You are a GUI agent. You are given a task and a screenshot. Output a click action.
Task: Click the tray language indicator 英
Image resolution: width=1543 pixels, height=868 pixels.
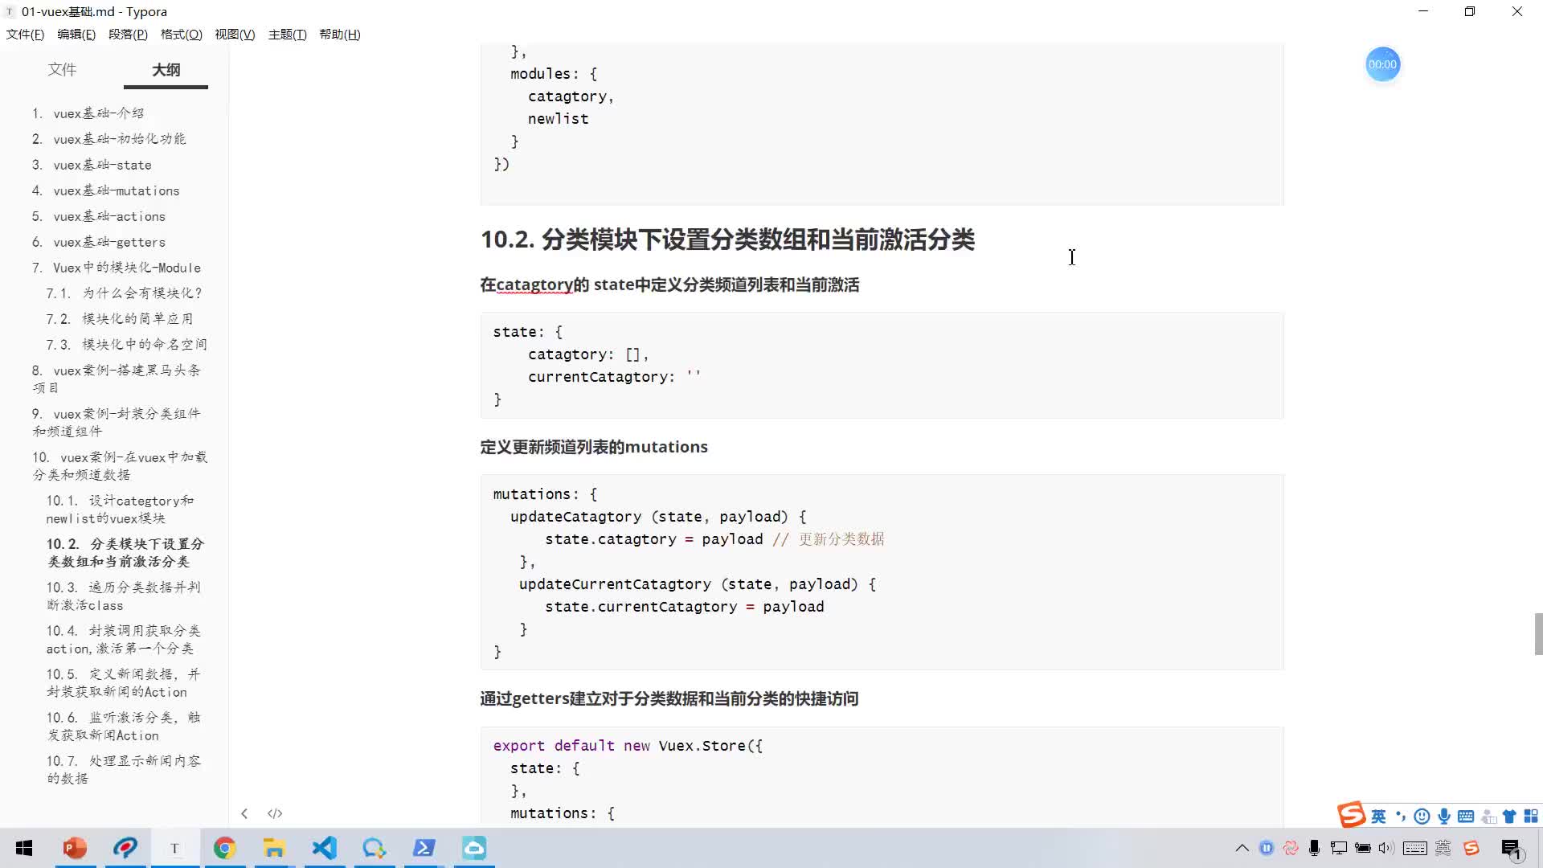(x=1443, y=848)
